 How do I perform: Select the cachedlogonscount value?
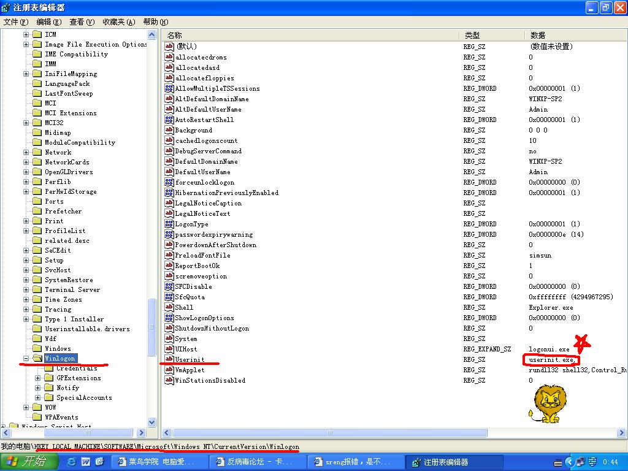tap(206, 140)
